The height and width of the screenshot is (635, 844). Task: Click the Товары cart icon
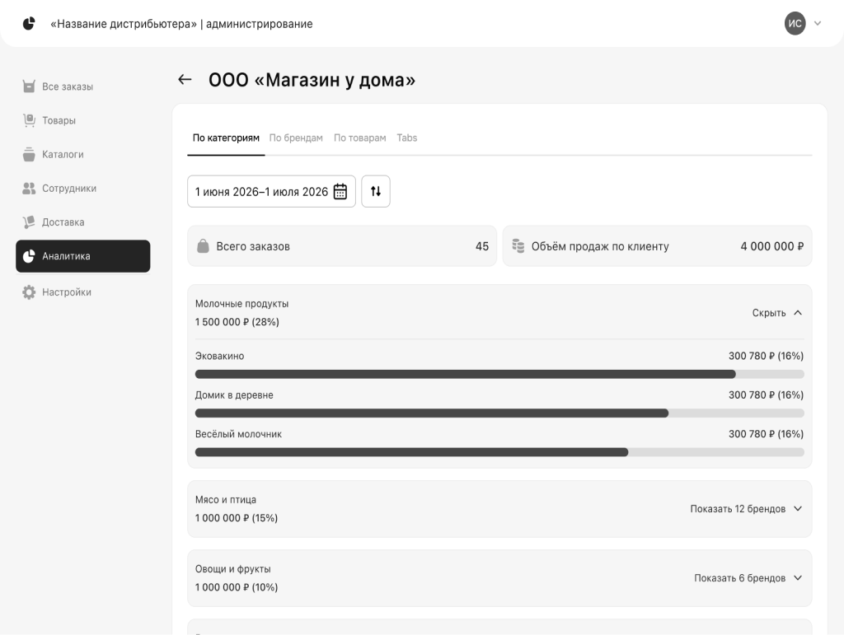coord(29,120)
